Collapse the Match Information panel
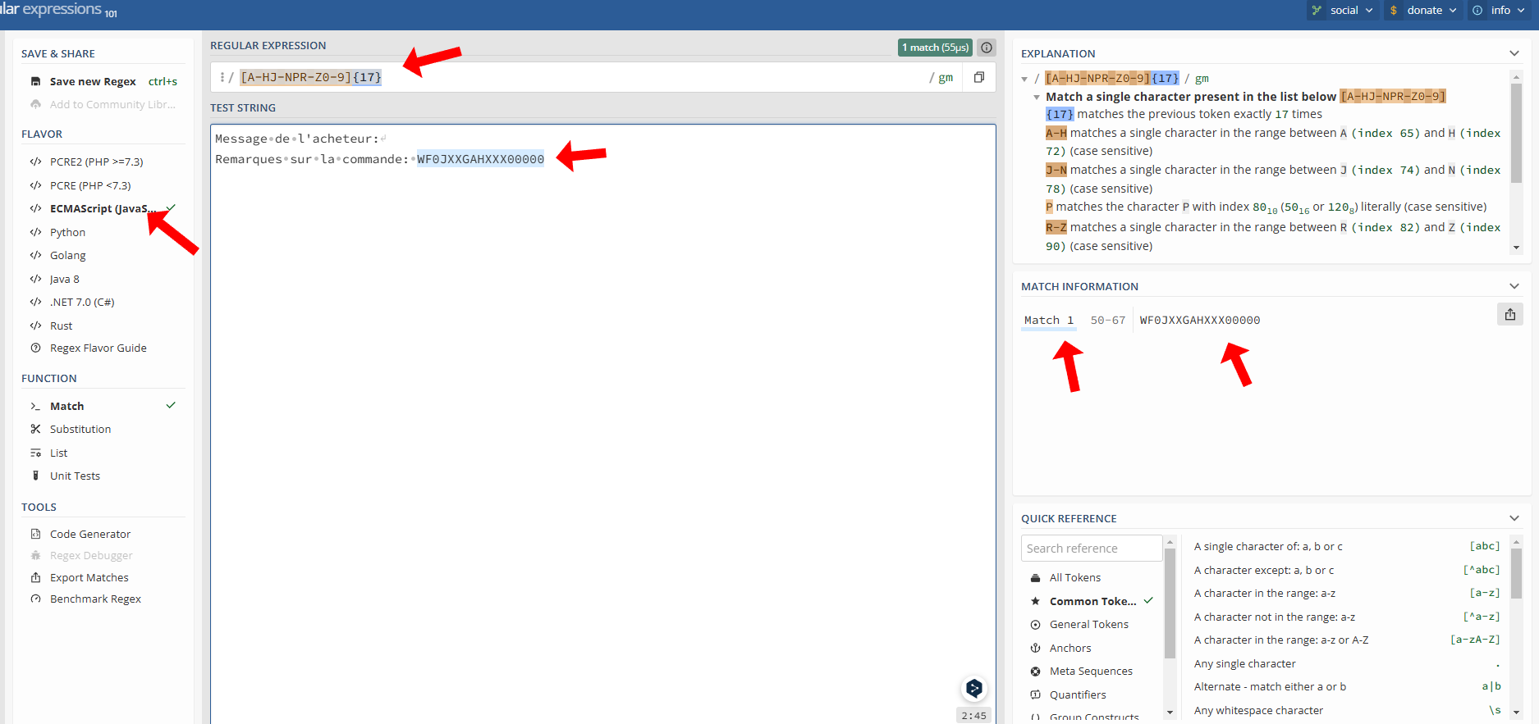The width and height of the screenshot is (1539, 724). point(1514,286)
